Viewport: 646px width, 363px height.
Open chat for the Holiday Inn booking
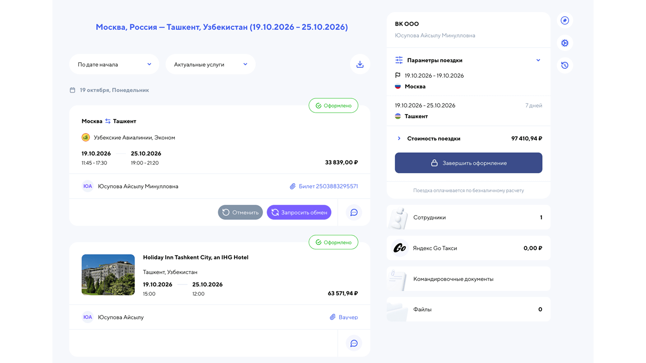pyautogui.click(x=354, y=343)
